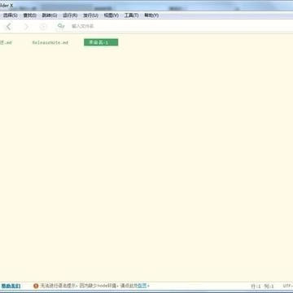Switch to the partially hidden .md tab
Image resolution: width=293 pixels, height=293 pixels.
(6, 42)
